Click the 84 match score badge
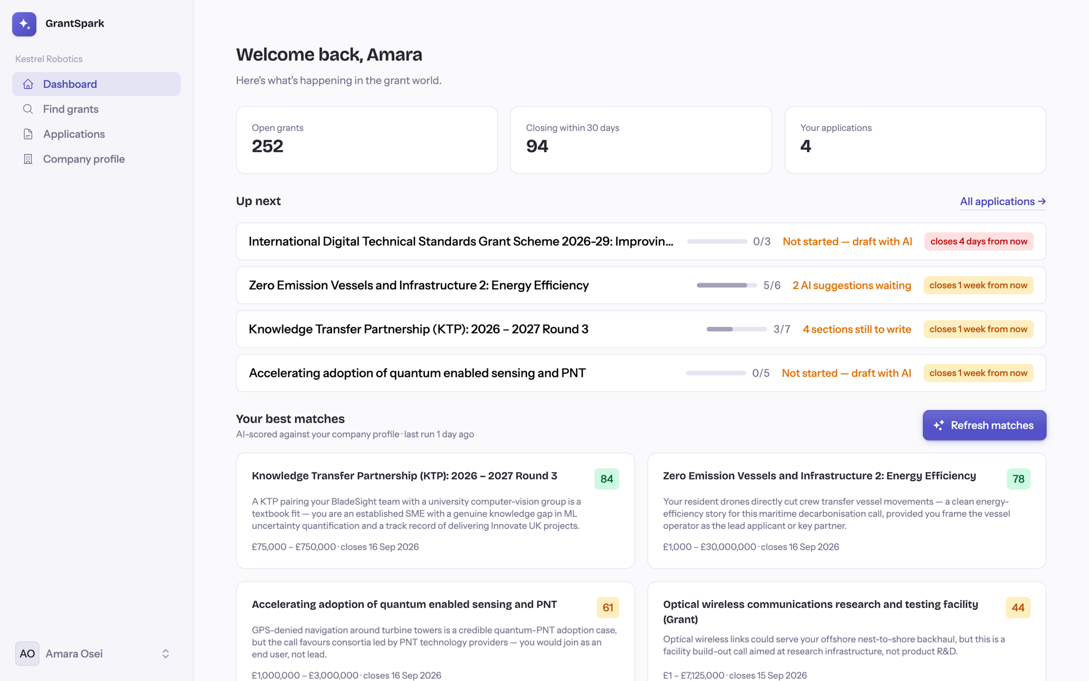 pyautogui.click(x=607, y=479)
